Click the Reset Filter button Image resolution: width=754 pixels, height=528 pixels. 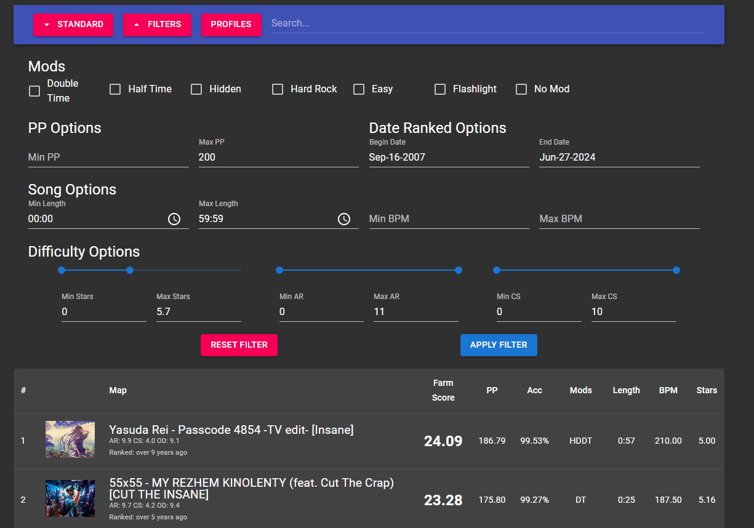click(239, 345)
